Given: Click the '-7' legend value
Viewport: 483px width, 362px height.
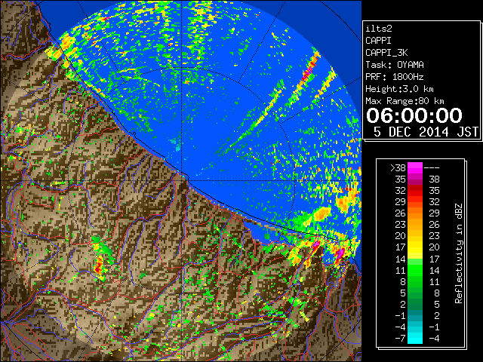Looking at the screenshot, I should (x=400, y=339).
